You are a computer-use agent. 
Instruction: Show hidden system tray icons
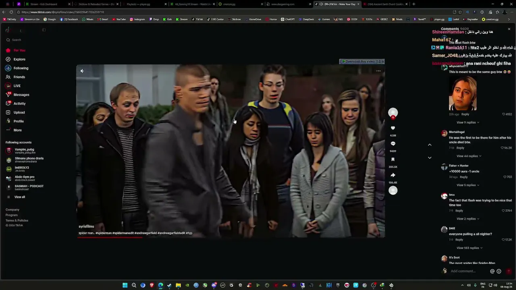462,285
